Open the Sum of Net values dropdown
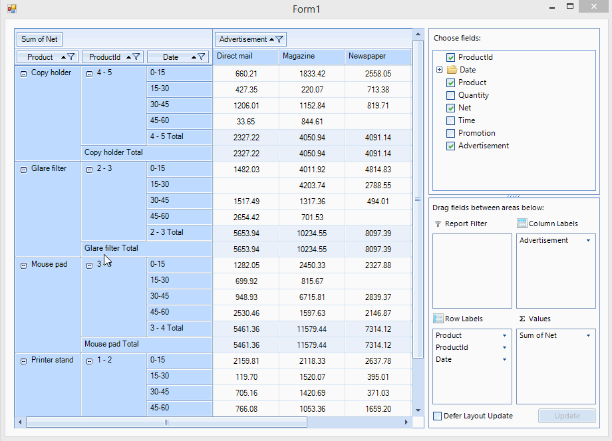Viewport: 612px width, 441px height. point(588,335)
